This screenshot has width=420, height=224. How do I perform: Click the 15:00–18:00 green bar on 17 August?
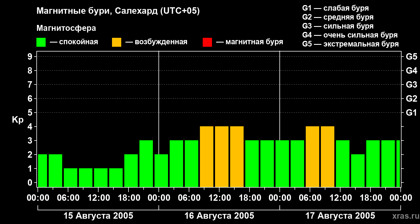[358, 171]
